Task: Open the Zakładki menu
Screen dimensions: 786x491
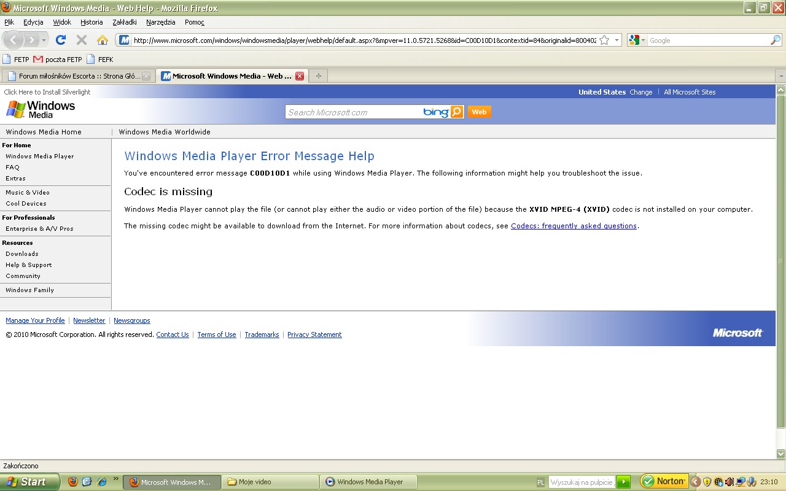Action: (125, 22)
